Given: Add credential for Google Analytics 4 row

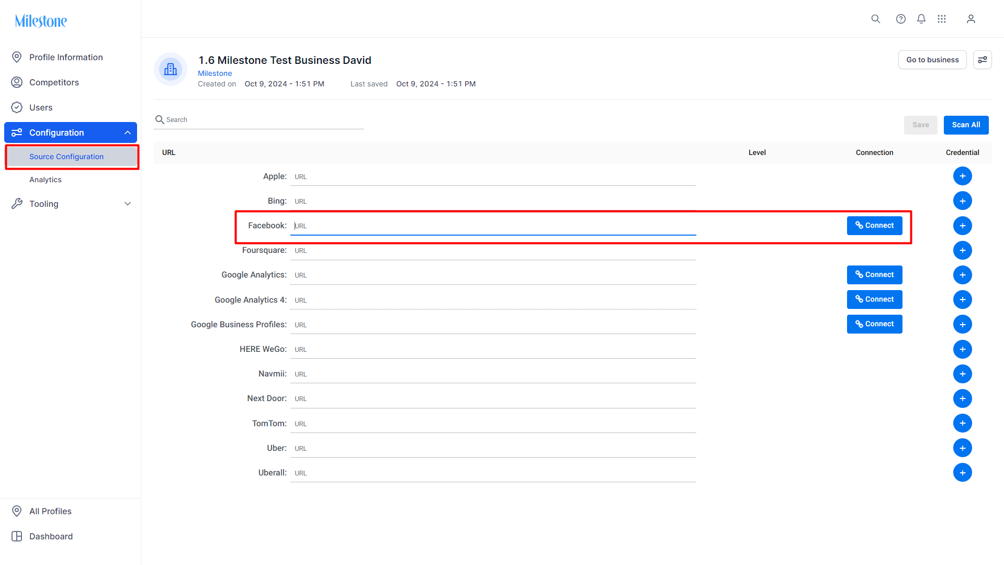Looking at the screenshot, I should (962, 300).
